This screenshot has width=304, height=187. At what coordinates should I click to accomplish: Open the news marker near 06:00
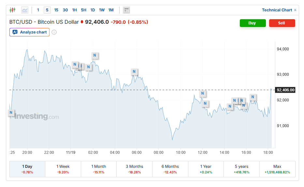coord(134,72)
